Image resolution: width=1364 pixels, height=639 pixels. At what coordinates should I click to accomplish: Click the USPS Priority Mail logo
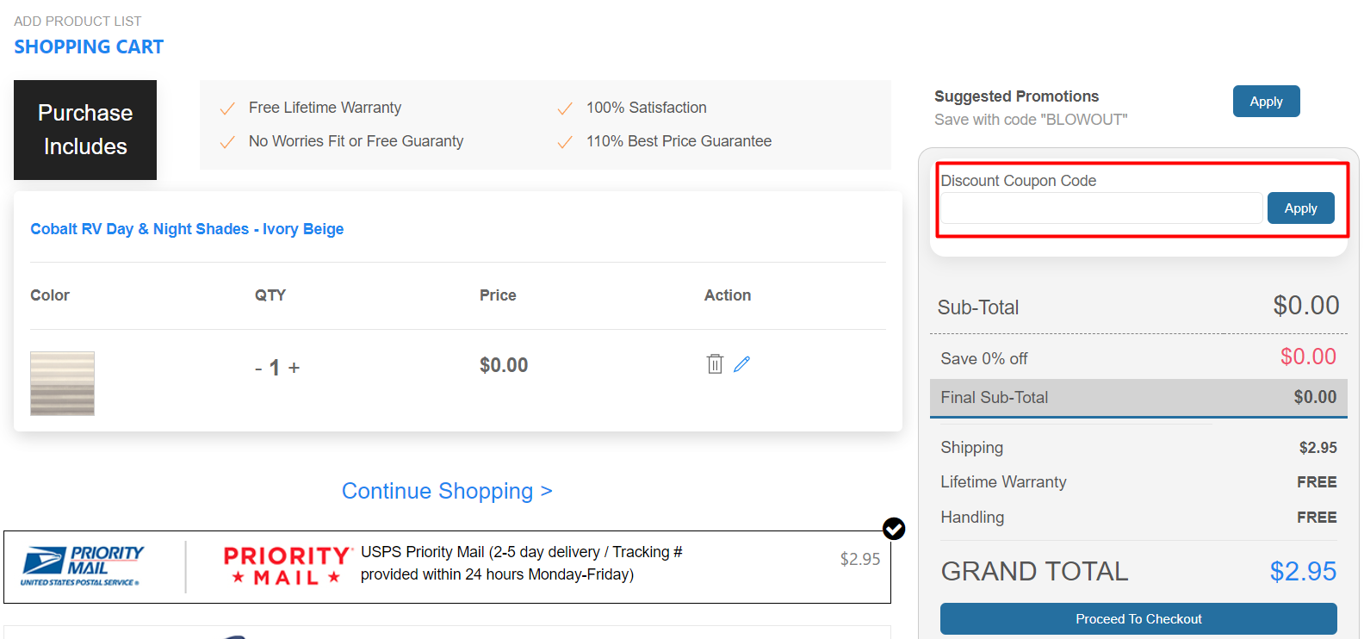coord(83,566)
